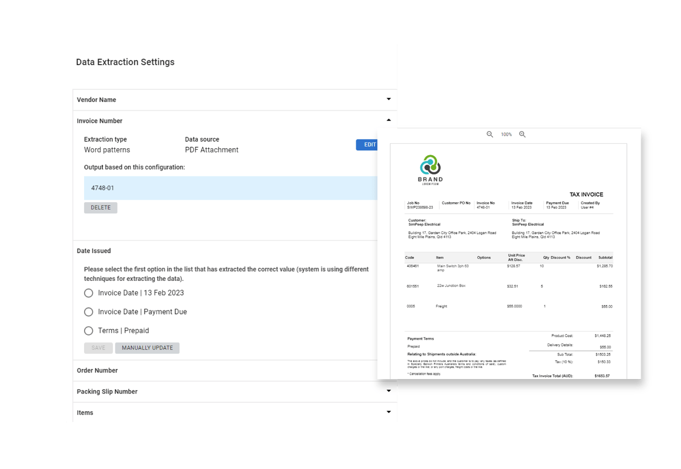Viewport: 681px width, 469px height.
Task: Click the Items section label
Action: coord(85,413)
